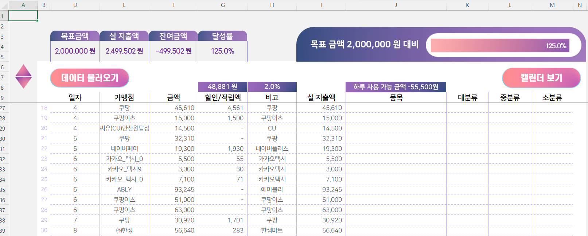Open the 캘린더 보기 button

541,78
